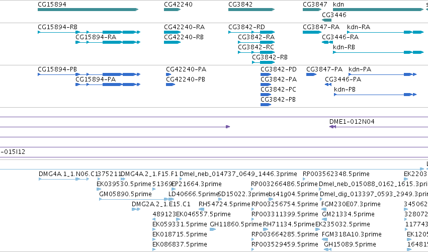Open transcript CG15894-RA
The image size is (428, 252).
[x=96, y=37]
